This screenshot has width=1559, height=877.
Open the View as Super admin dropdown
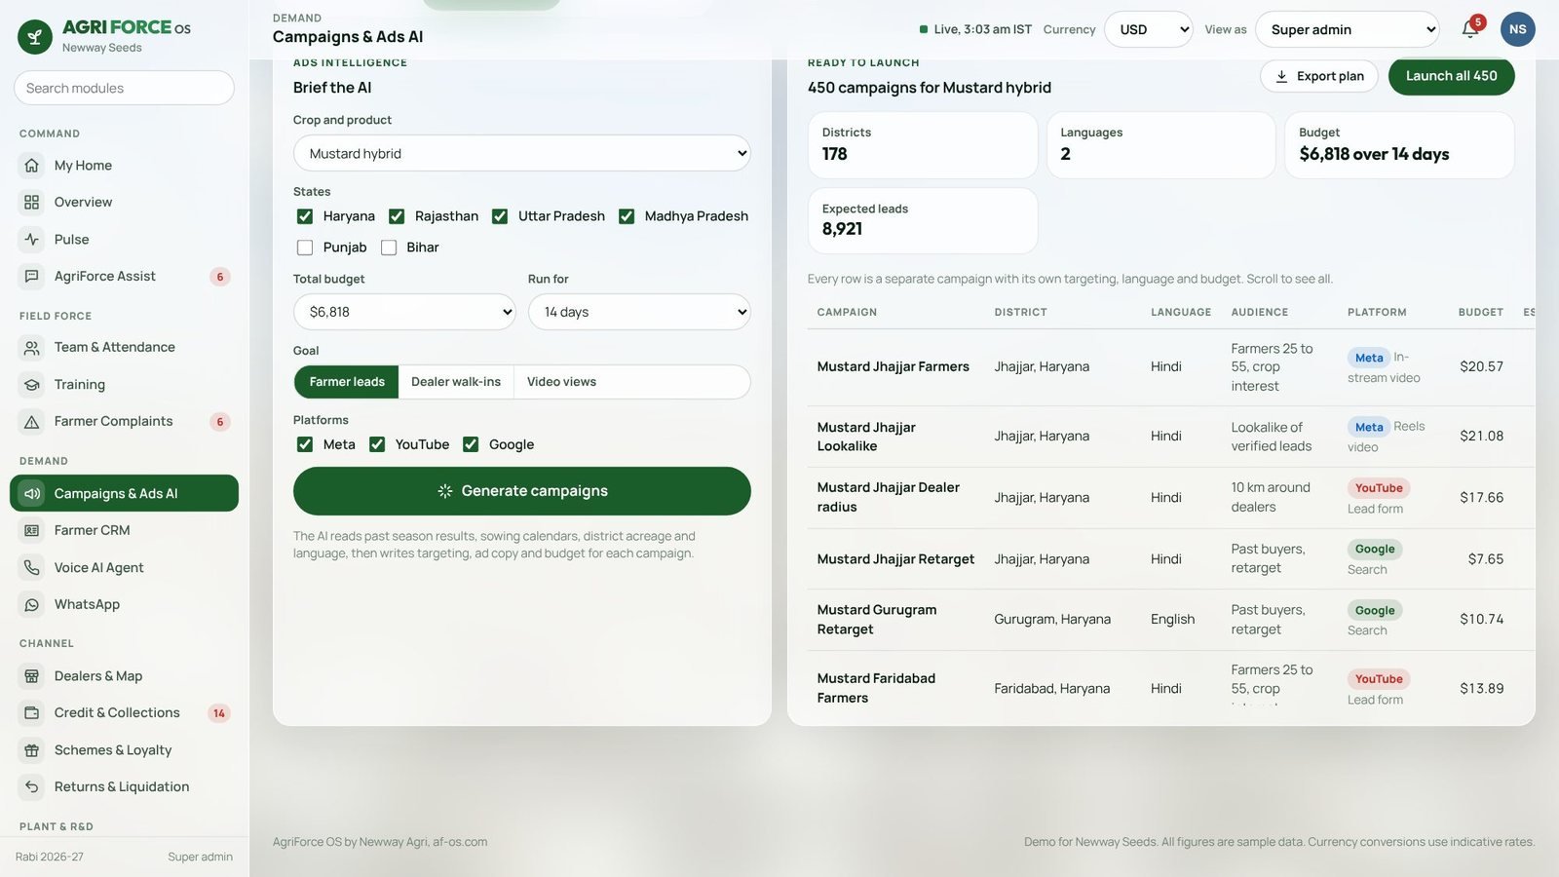click(x=1348, y=29)
